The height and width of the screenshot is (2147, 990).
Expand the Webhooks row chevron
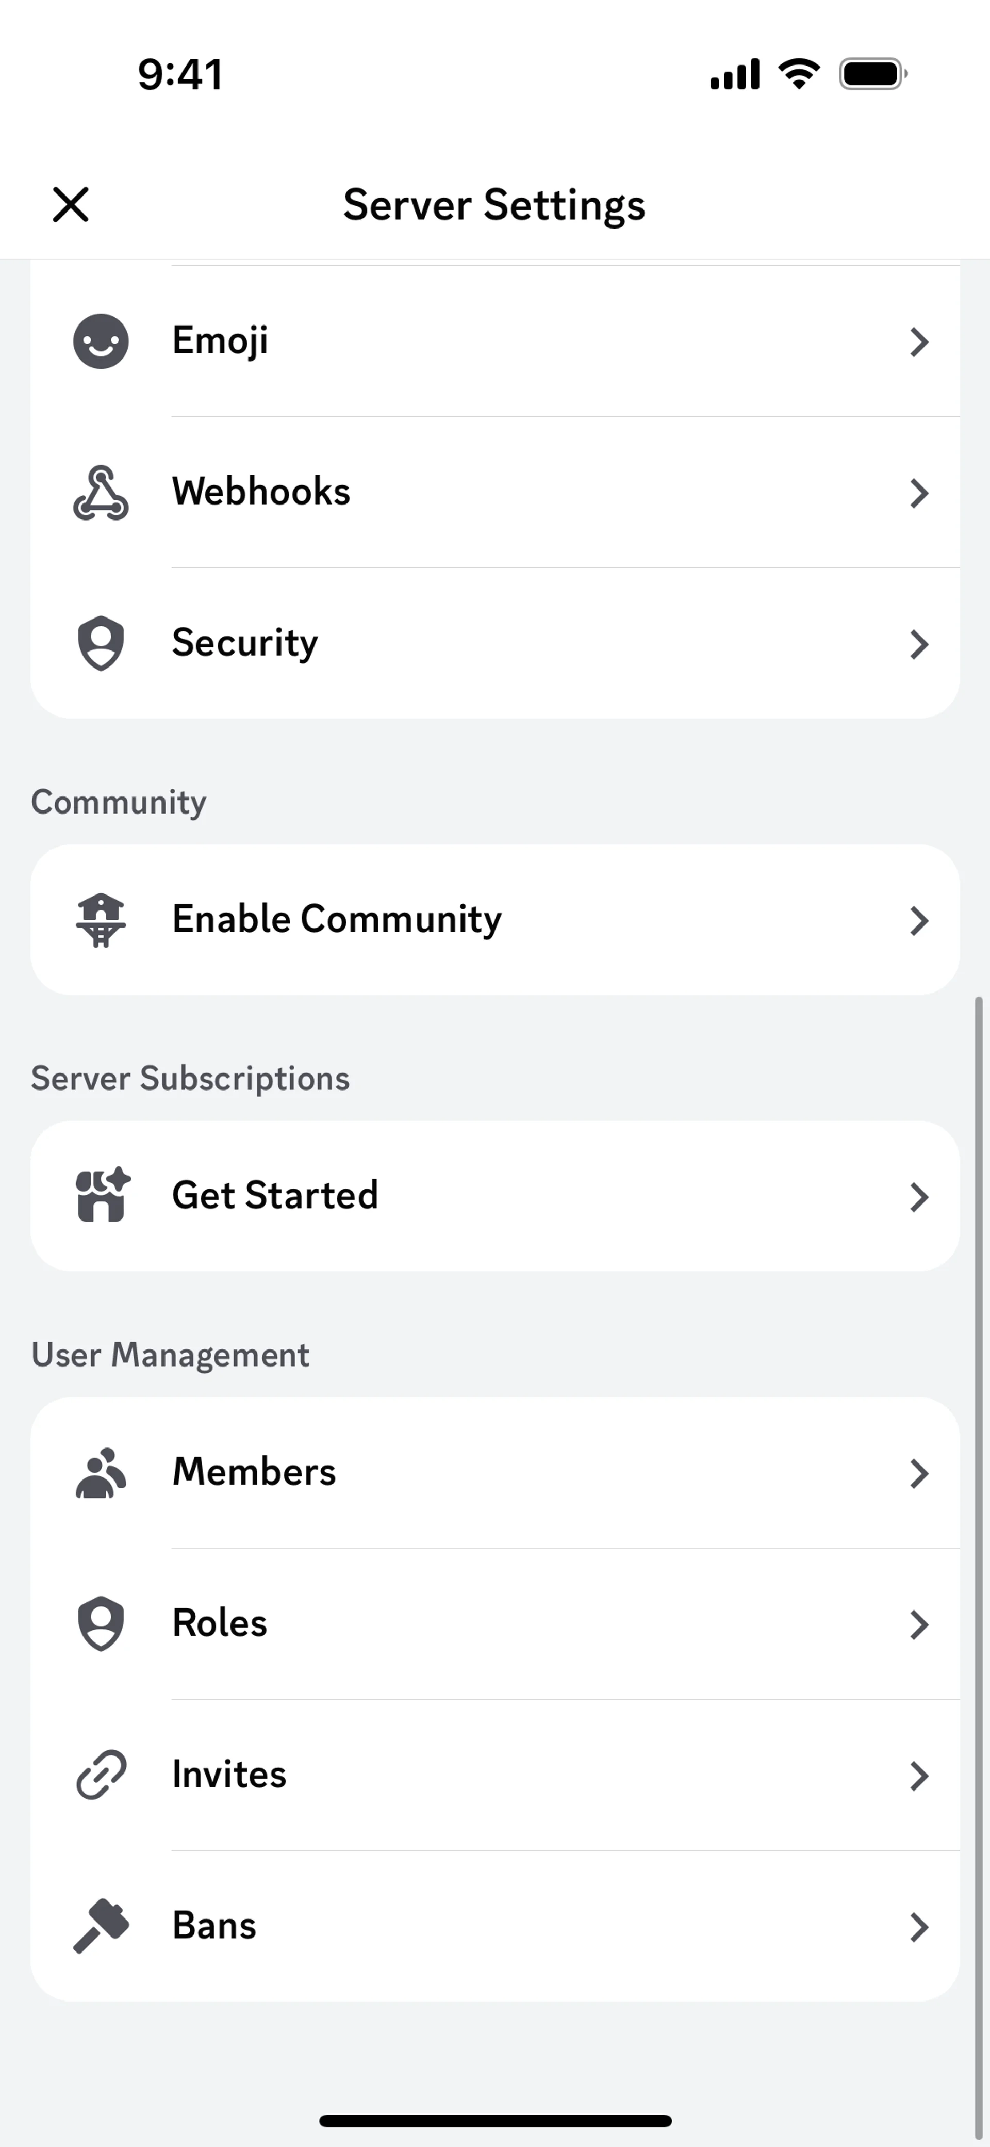918,493
